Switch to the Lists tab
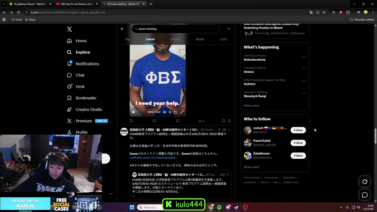The height and width of the screenshot is (212, 377). click(x=223, y=39)
